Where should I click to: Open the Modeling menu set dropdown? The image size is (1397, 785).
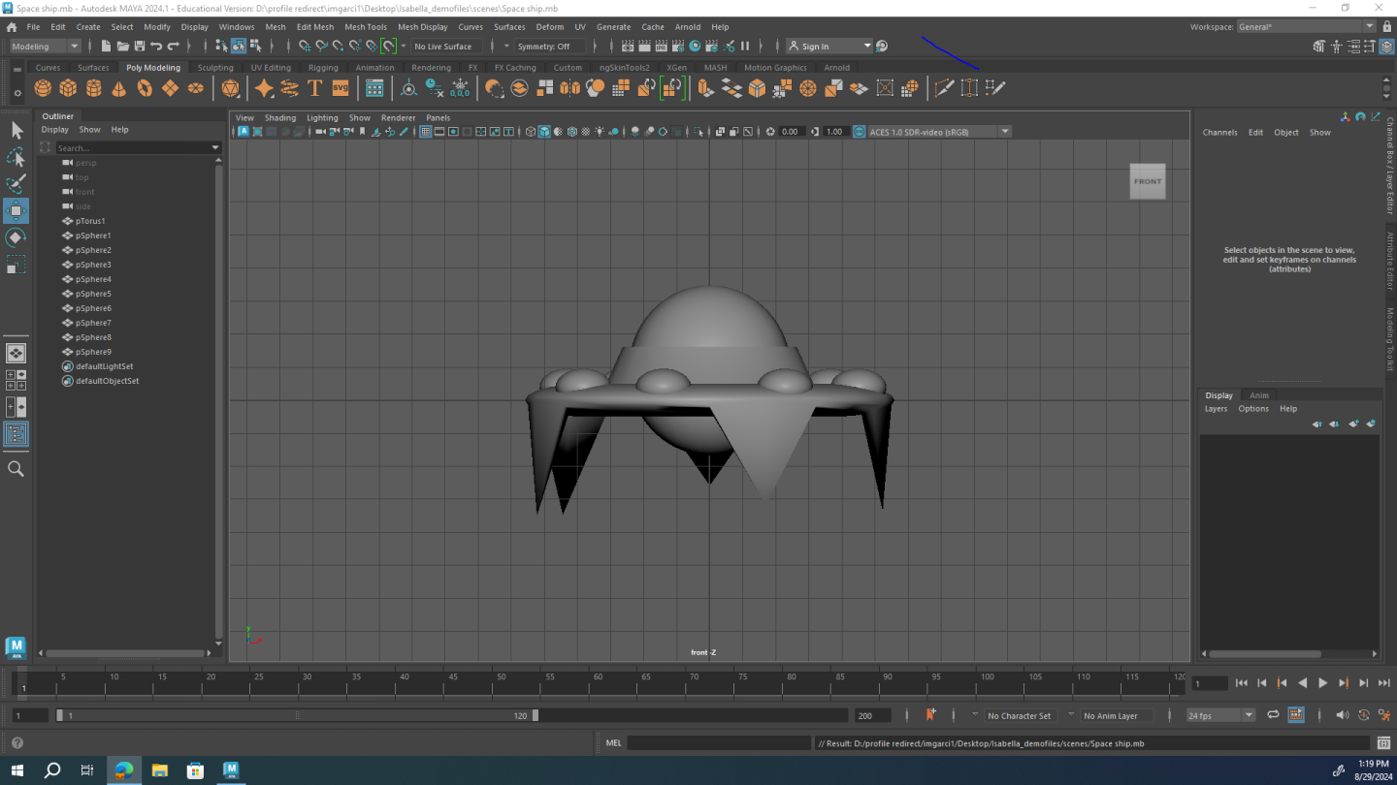click(x=45, y=47)
